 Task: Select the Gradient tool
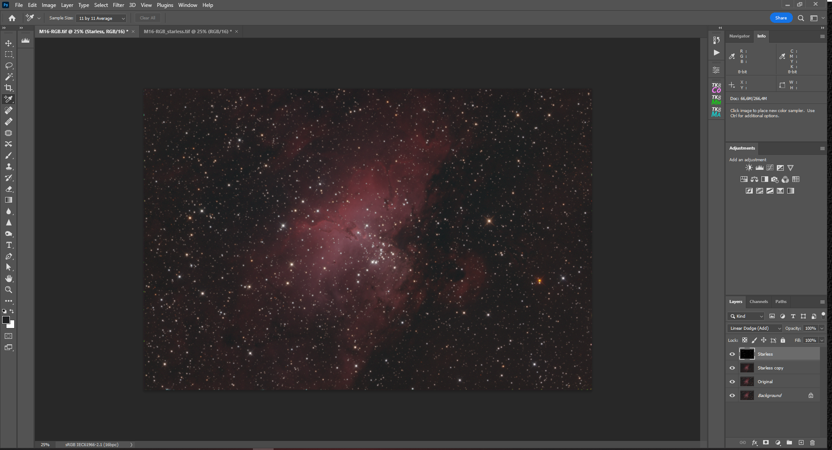coord(9,200)
